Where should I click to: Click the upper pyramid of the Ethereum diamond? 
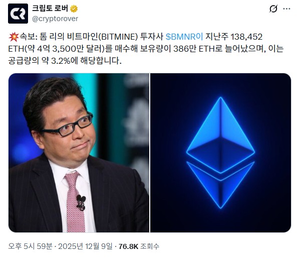pyautogui.click(x=220, y=135)
